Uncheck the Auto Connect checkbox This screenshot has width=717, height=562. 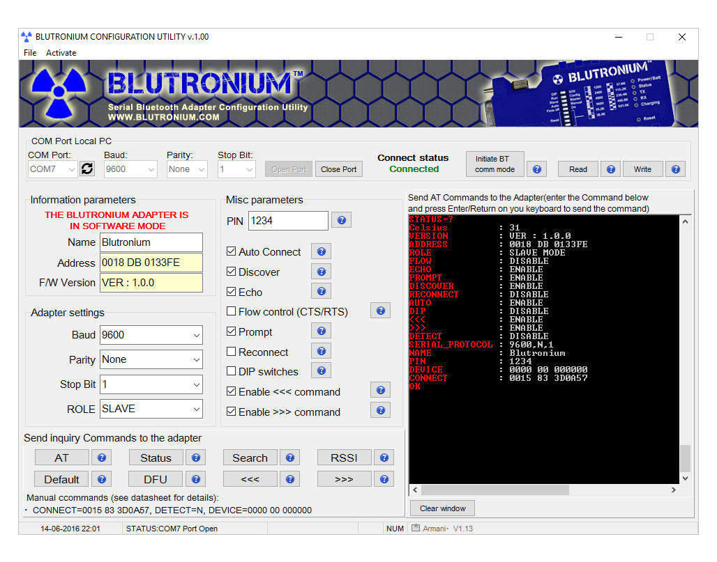click(232, 251)
